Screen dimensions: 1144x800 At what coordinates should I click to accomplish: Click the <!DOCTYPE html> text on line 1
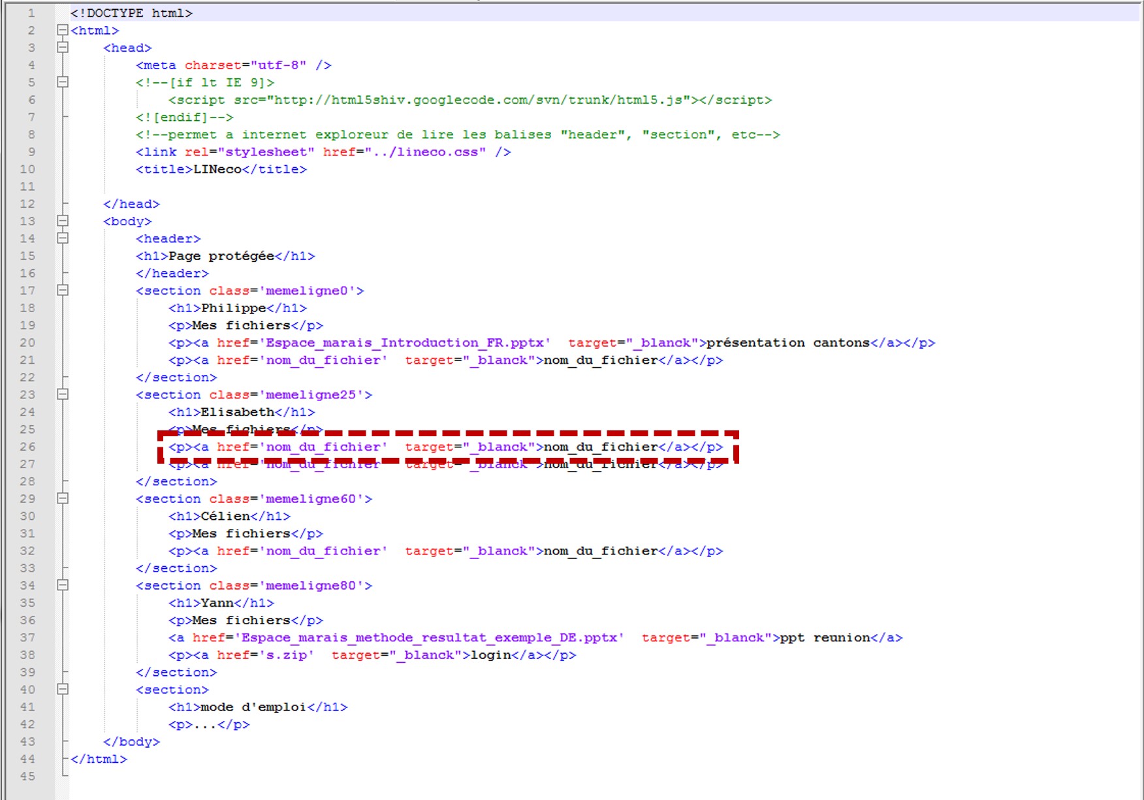[x=131, y=13]
